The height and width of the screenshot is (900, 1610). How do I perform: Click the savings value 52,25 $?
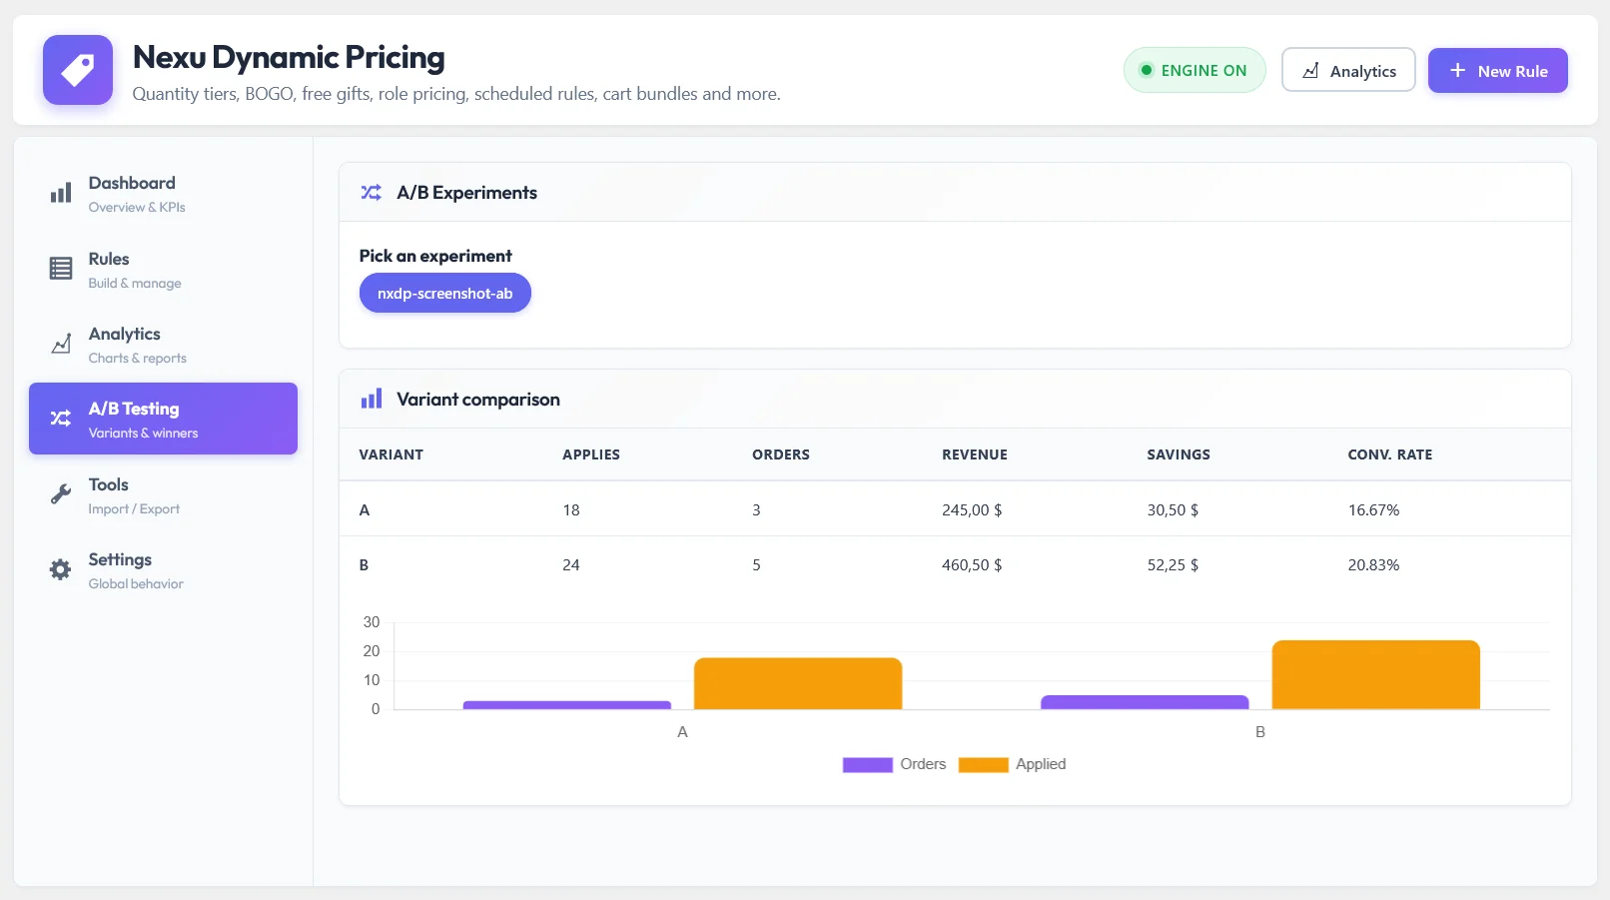coord(1173,564)
